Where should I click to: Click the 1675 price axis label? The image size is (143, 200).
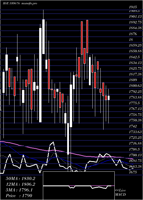point(133,172)
